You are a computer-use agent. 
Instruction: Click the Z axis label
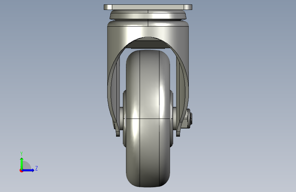[37, 168]
